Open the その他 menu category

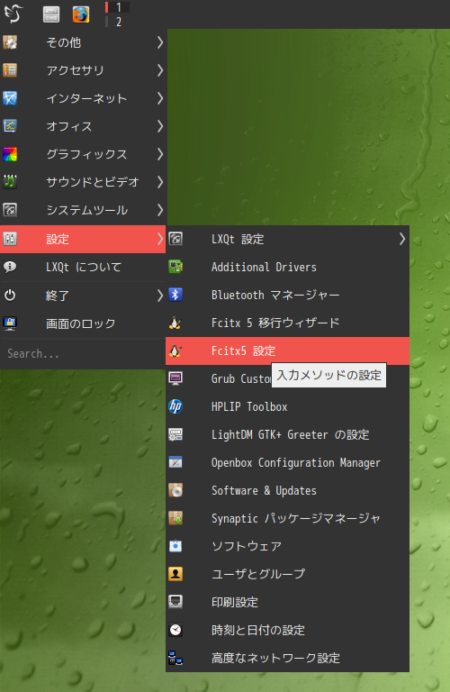point(83,42)
